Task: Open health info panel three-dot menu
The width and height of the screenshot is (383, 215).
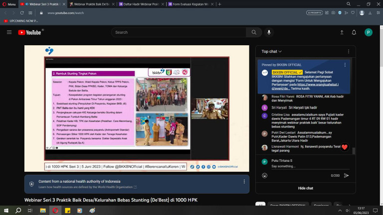Action: coord(244,182)
